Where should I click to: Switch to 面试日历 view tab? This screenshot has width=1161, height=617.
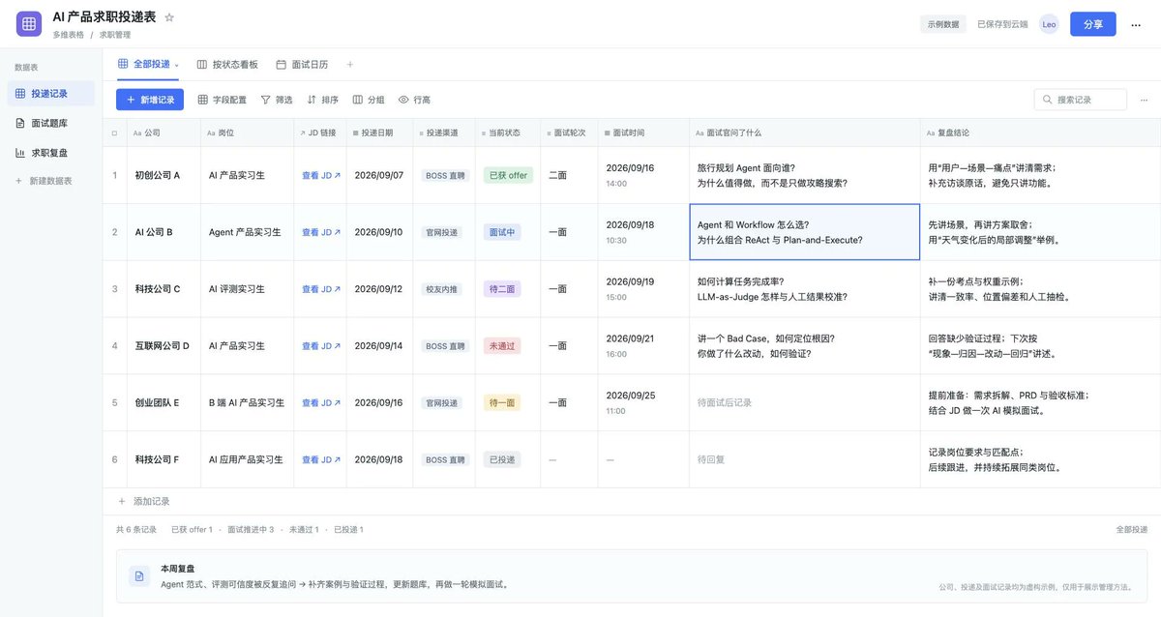[302, 64]
